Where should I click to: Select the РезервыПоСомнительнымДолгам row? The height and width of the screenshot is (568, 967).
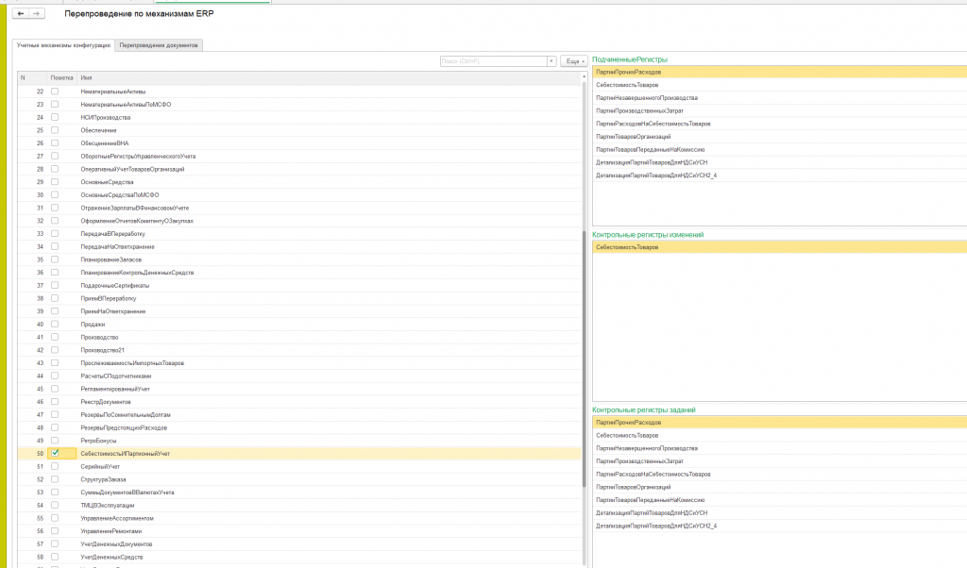point(299,414)
